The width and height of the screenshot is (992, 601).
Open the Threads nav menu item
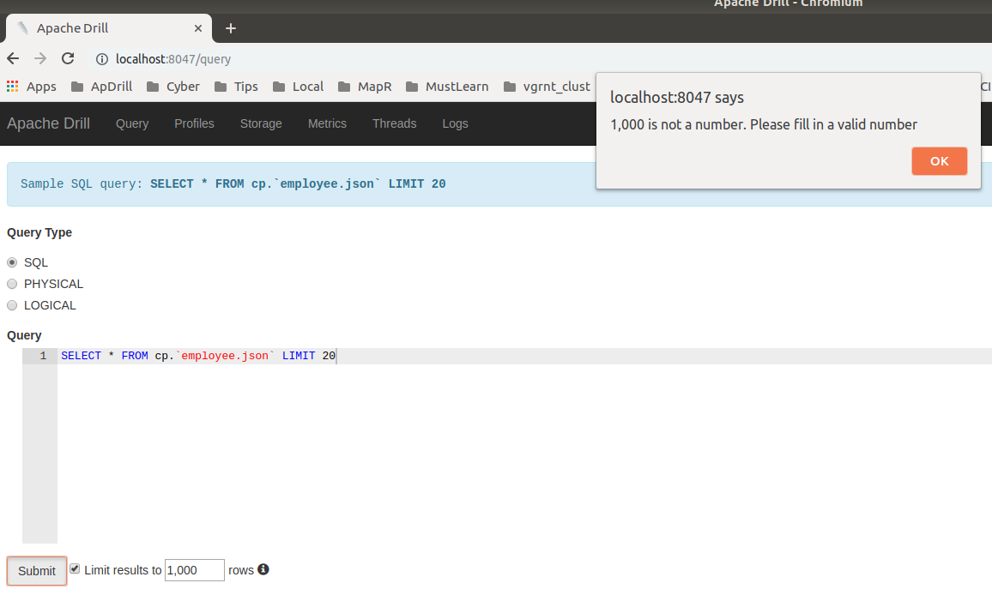[x=394, y=123]
